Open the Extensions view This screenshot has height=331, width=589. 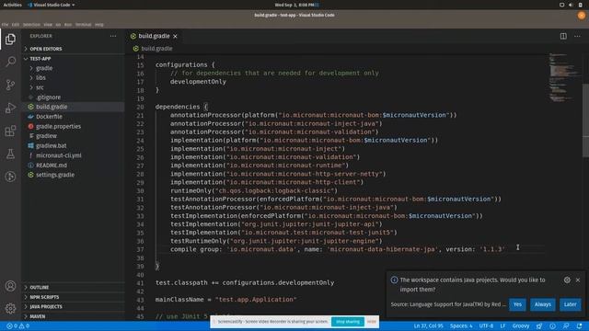(10, 131)
